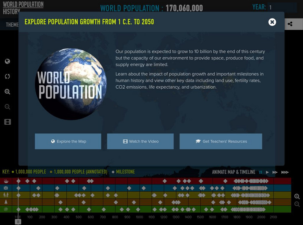This screenshot has height=225, width=303.
Task: Open Get Teachers' Resources
Action: (221, 141)
